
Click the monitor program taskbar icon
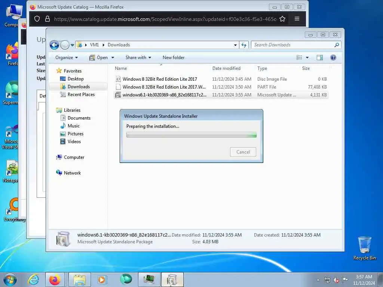point(149,280)
